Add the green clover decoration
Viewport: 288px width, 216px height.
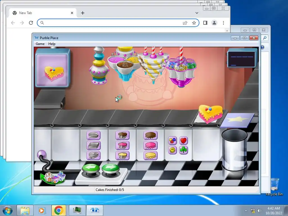[x=183, y=150]
